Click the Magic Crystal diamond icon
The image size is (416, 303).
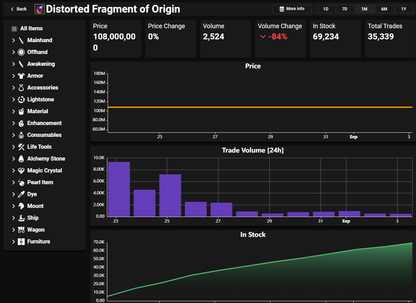click(x=21, y=171)
